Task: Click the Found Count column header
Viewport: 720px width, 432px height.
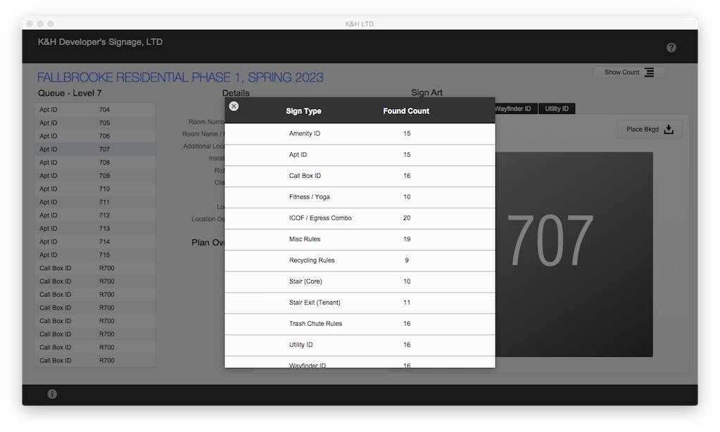Action: pyautogui.click(x=406, y=111)
